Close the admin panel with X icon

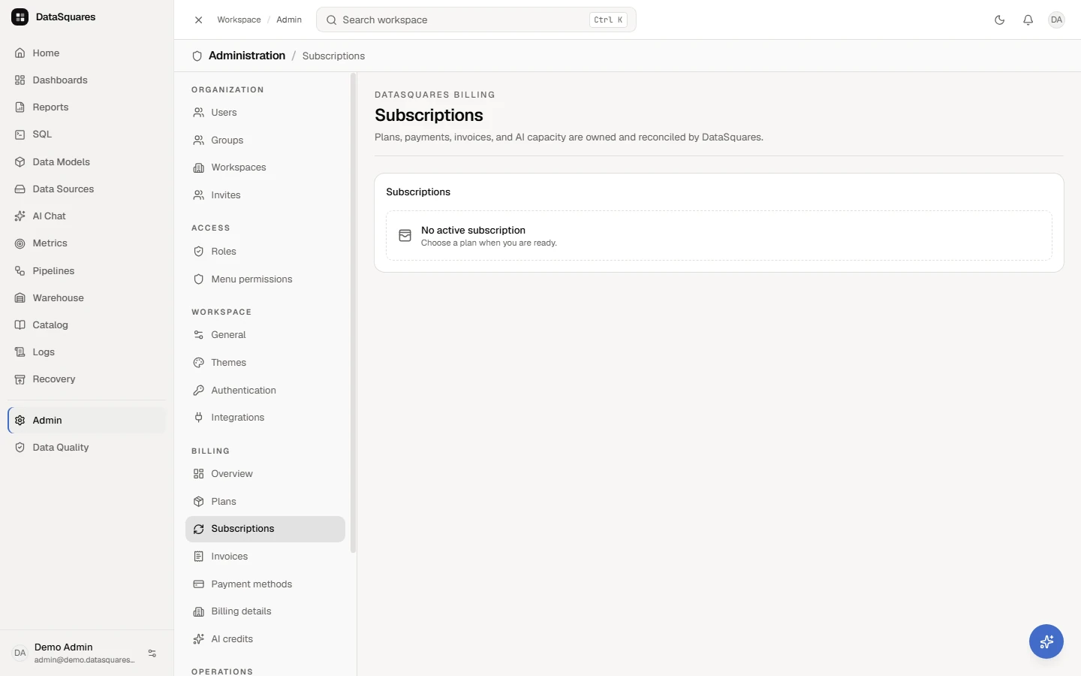coord(198,20)
